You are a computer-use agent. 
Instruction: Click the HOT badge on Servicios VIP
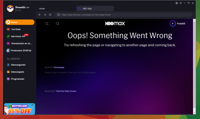[x=26, y=35]
